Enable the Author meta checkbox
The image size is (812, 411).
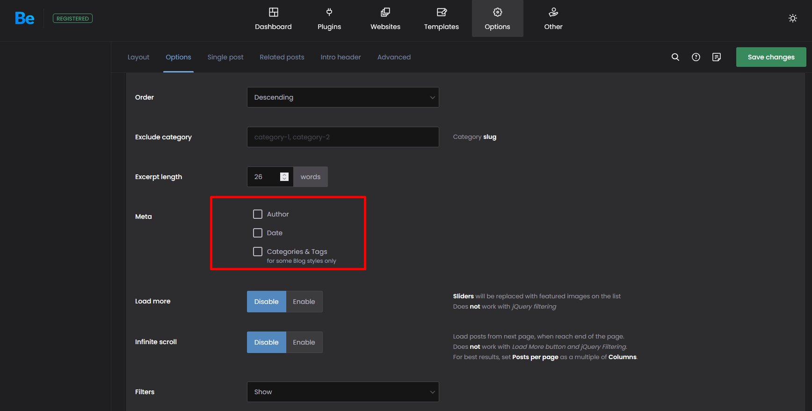[x=258, y=214]
